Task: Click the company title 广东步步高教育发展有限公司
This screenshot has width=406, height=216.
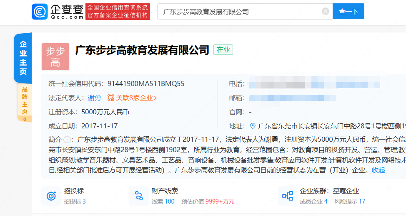Action: 142,50
